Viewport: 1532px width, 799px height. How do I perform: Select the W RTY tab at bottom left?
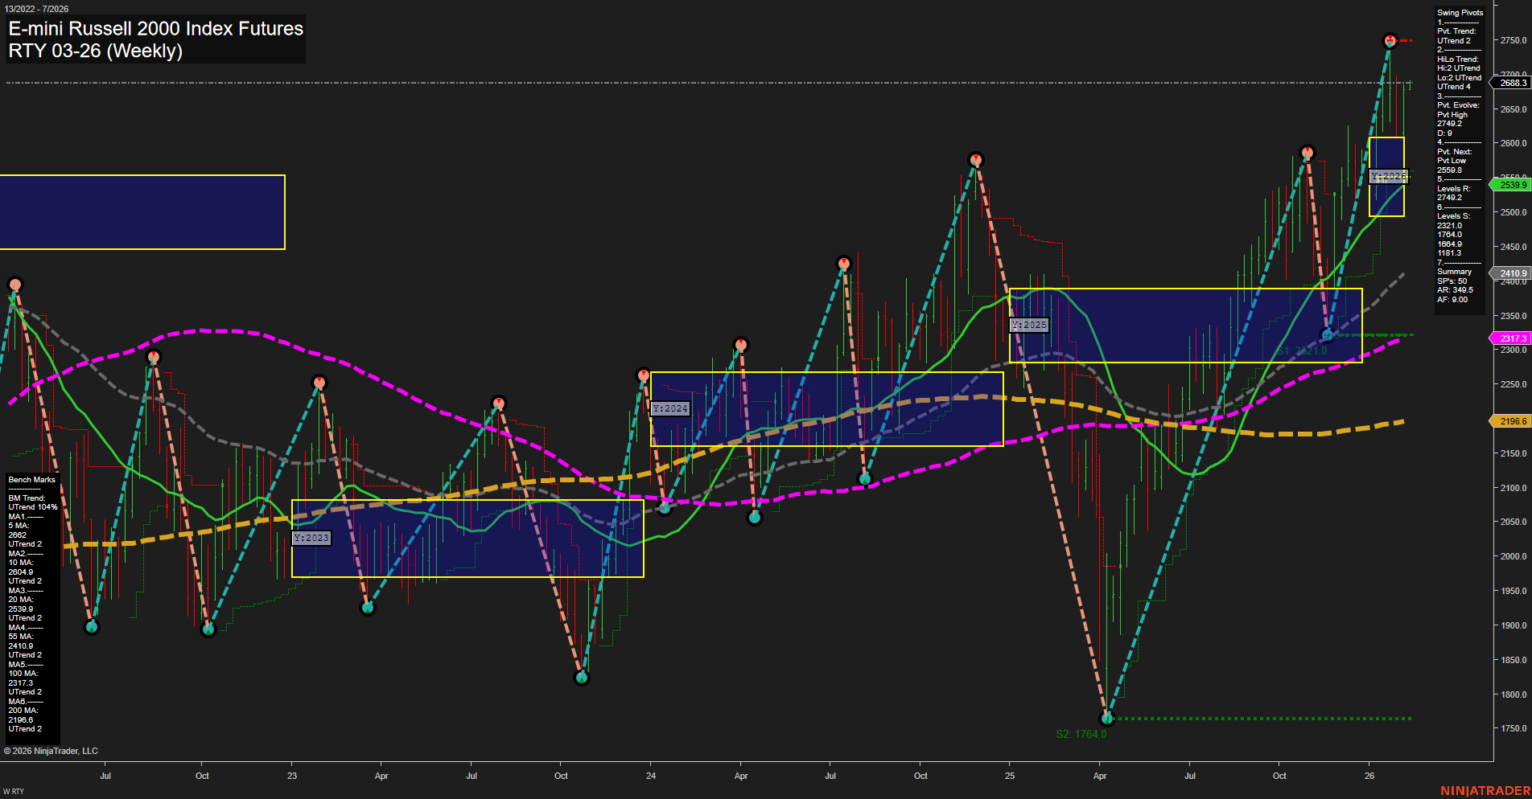coord(14,789)
